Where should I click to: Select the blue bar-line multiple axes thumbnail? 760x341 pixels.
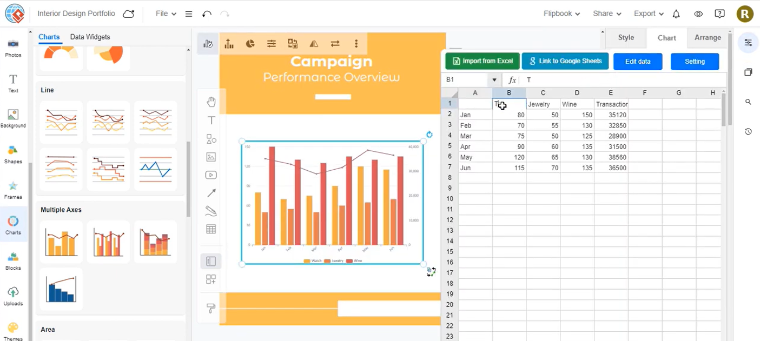61,289
